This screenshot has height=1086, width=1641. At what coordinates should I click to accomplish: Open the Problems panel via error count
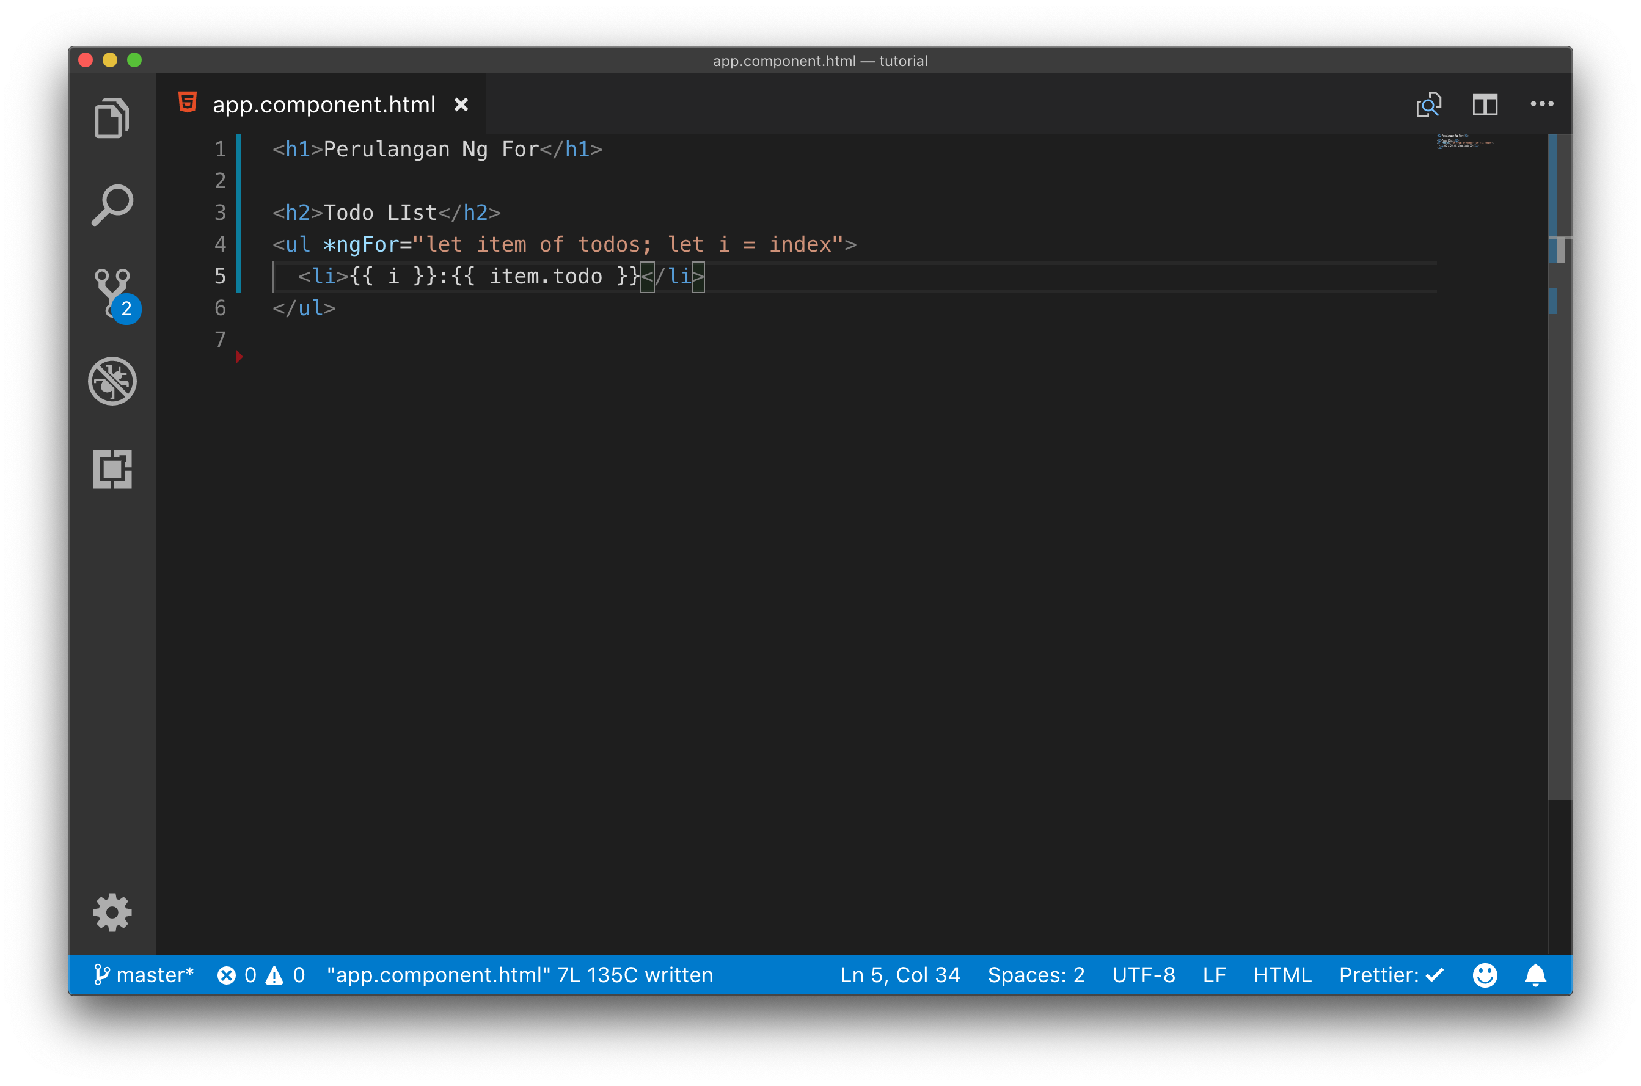pyautogui.click(x=237, y=975)
